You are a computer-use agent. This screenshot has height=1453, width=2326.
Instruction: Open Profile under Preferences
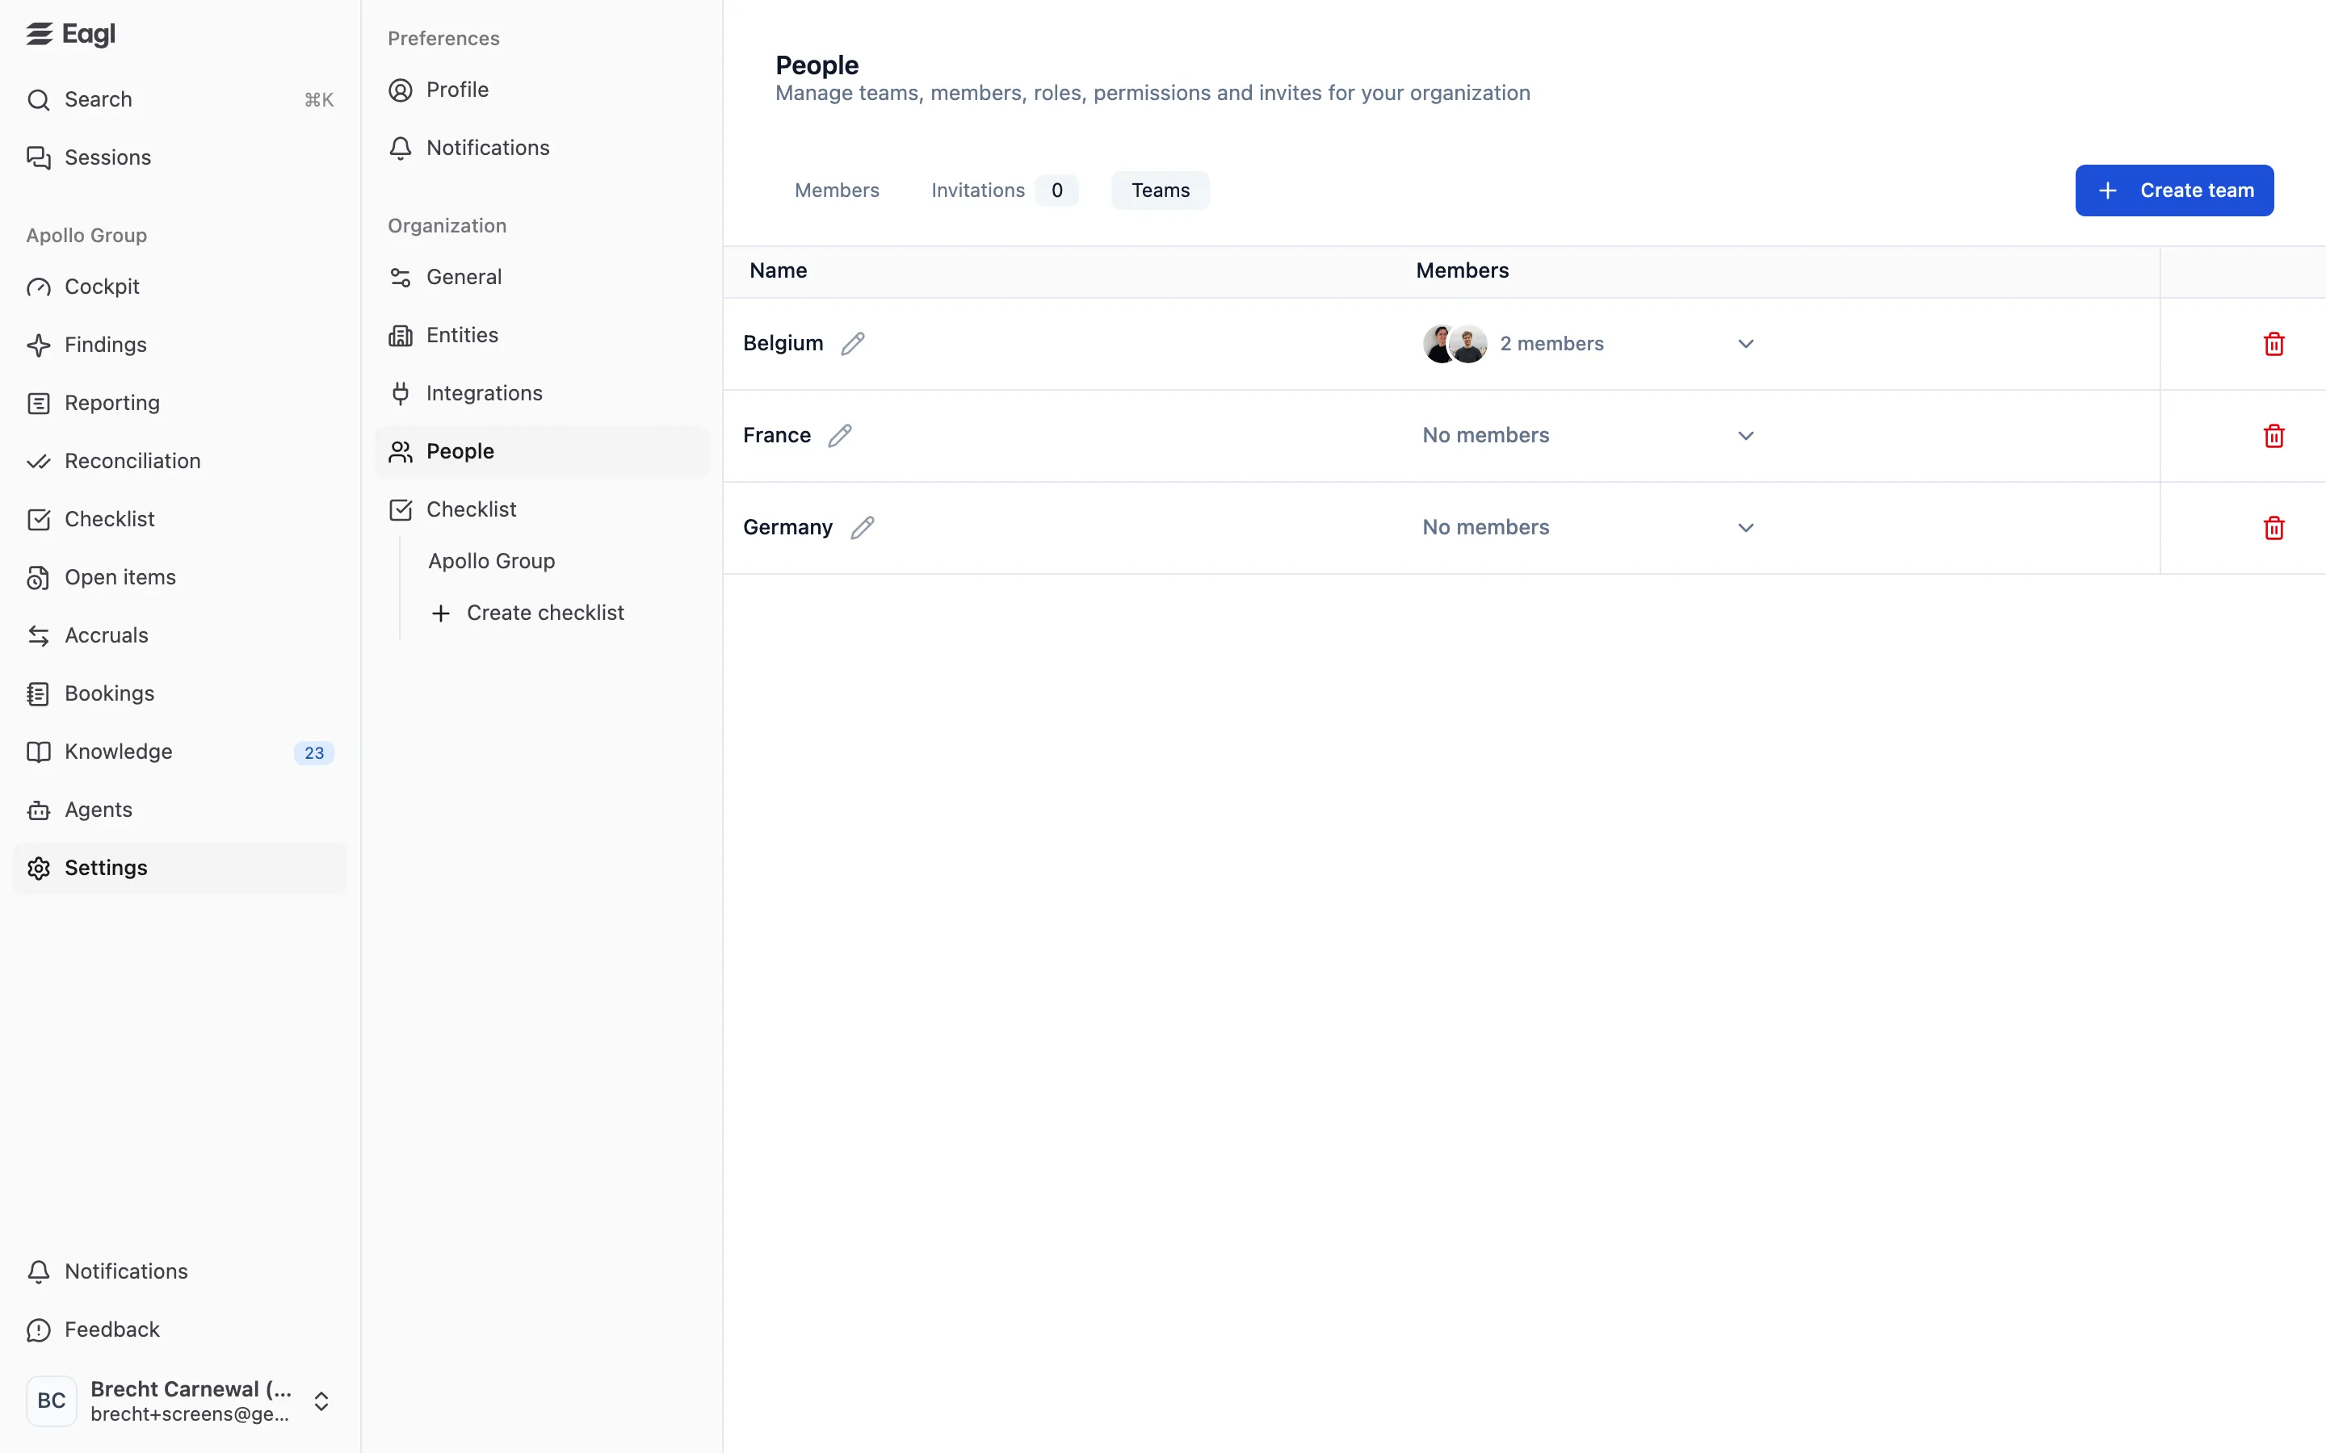(542, 90)
